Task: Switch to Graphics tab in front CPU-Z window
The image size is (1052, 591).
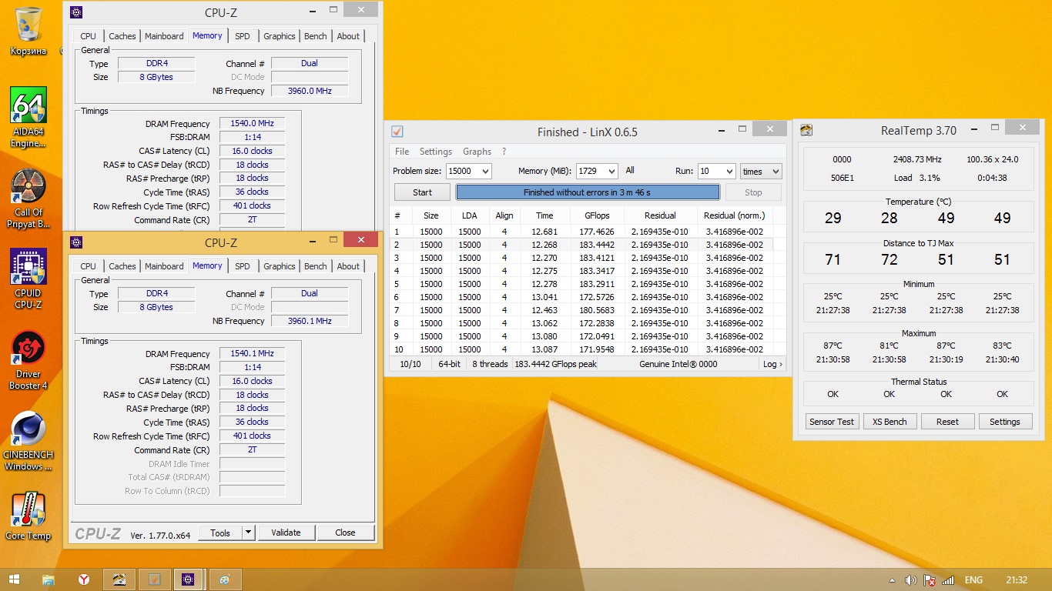Action: pos(279,266)
